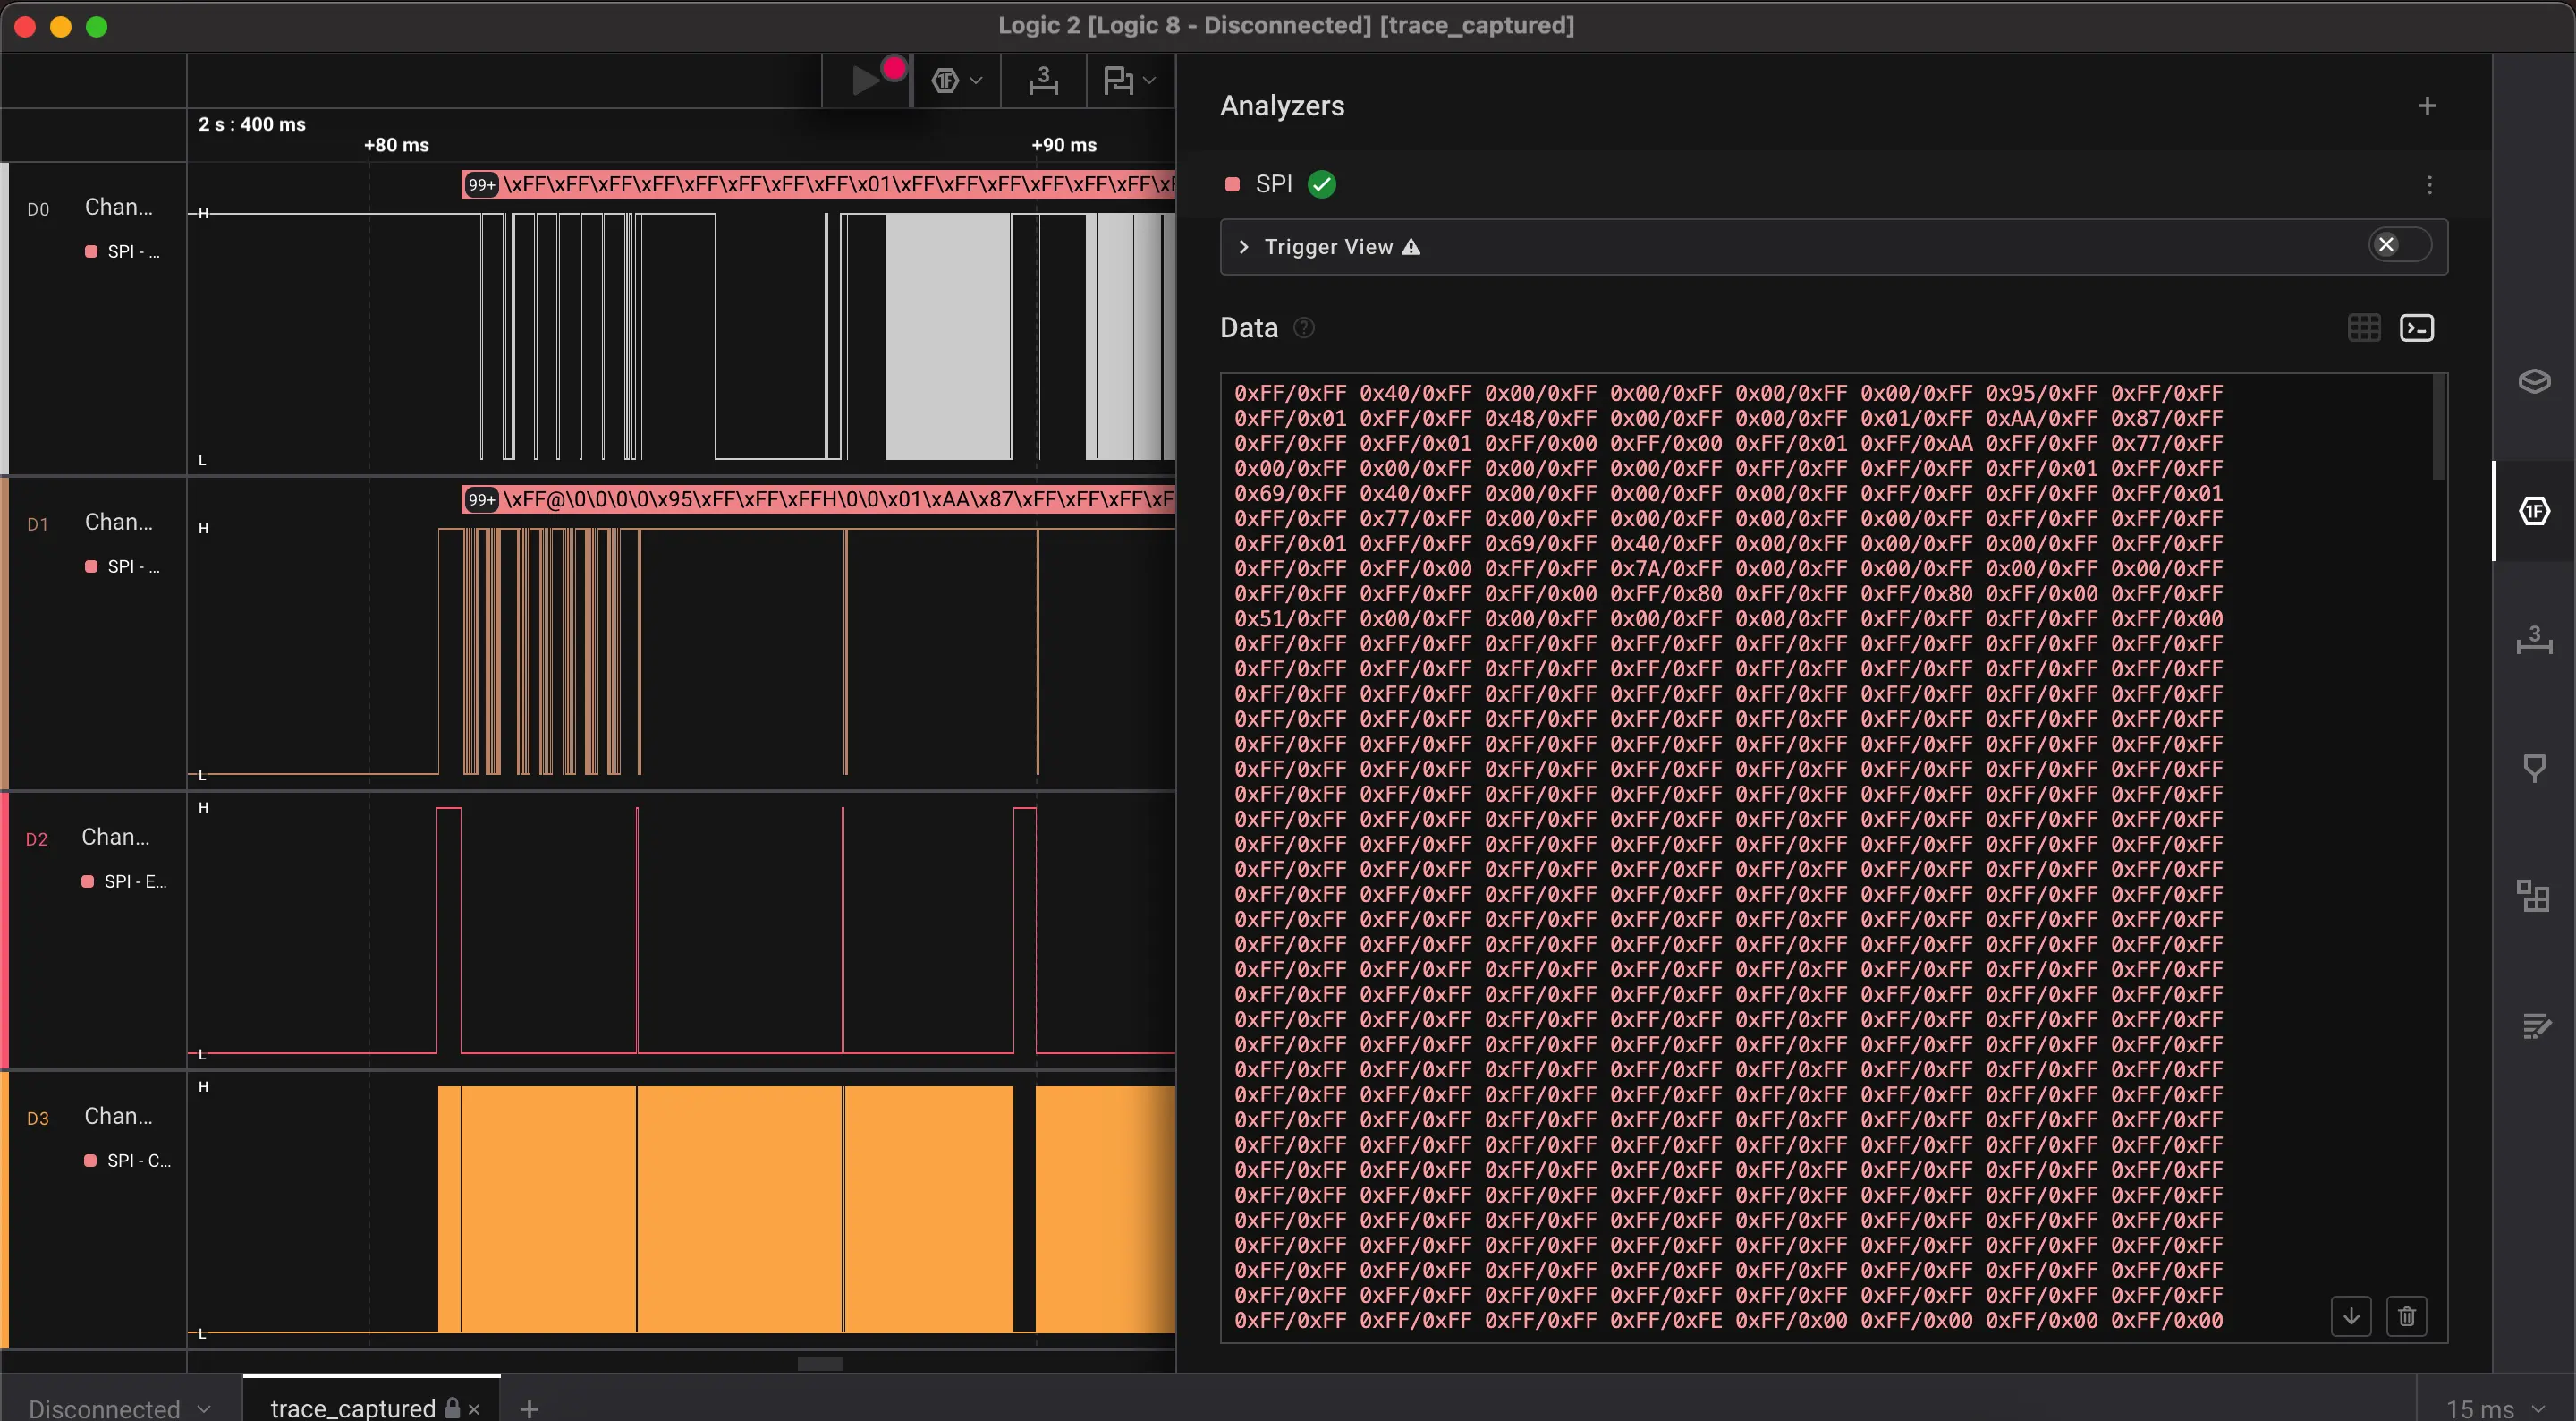Select the D3 channel label

tap(118, 1116)
